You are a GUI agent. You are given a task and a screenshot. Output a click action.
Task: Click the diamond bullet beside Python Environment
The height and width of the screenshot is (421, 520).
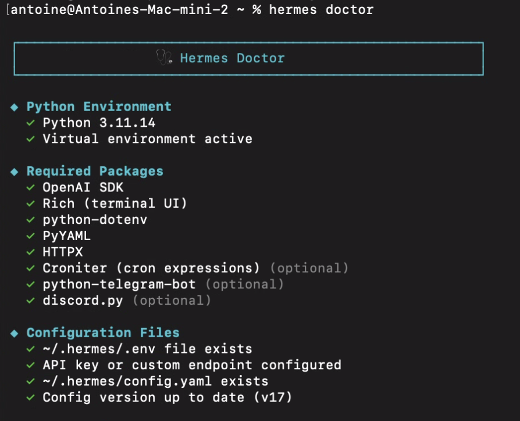[15, 107]
